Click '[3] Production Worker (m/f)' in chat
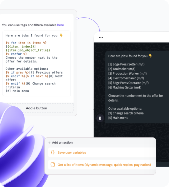Image resolution: width=169 pixels, height=187 pixels. [127, 73]
